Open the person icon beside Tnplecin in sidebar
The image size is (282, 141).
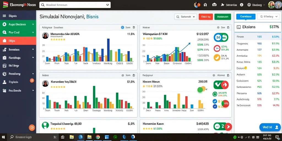[4, 82]
